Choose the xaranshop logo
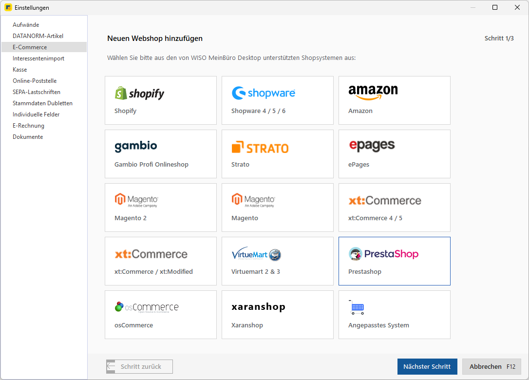Screen dimensions: 529x380 click(x=259, y=306)
